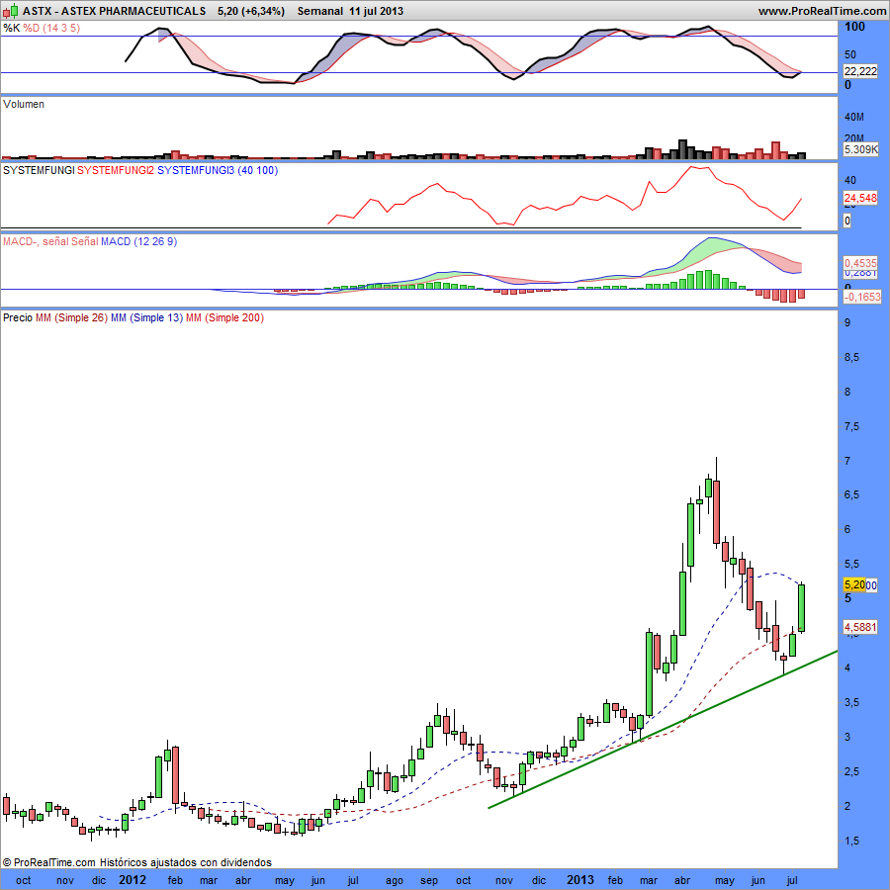Screen dimensions: 890x890
Task: Click the candlestick chart icon beside ASTX
Action: [x=11, y=11]
